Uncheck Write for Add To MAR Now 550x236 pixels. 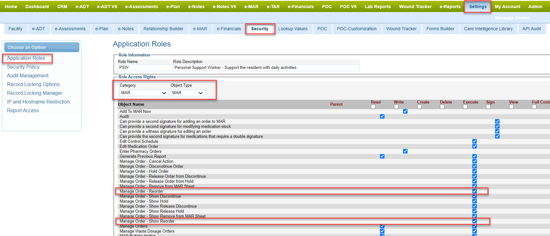pyautogui.click(x=405, y=111)
